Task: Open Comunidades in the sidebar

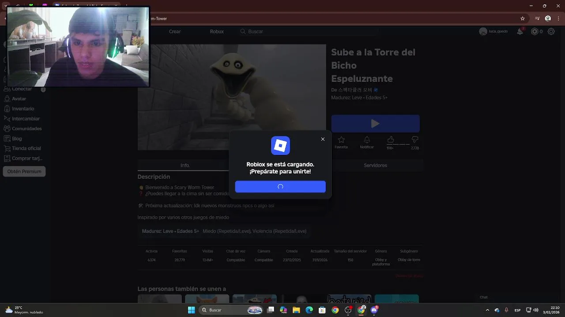Action: coord(26,129)
